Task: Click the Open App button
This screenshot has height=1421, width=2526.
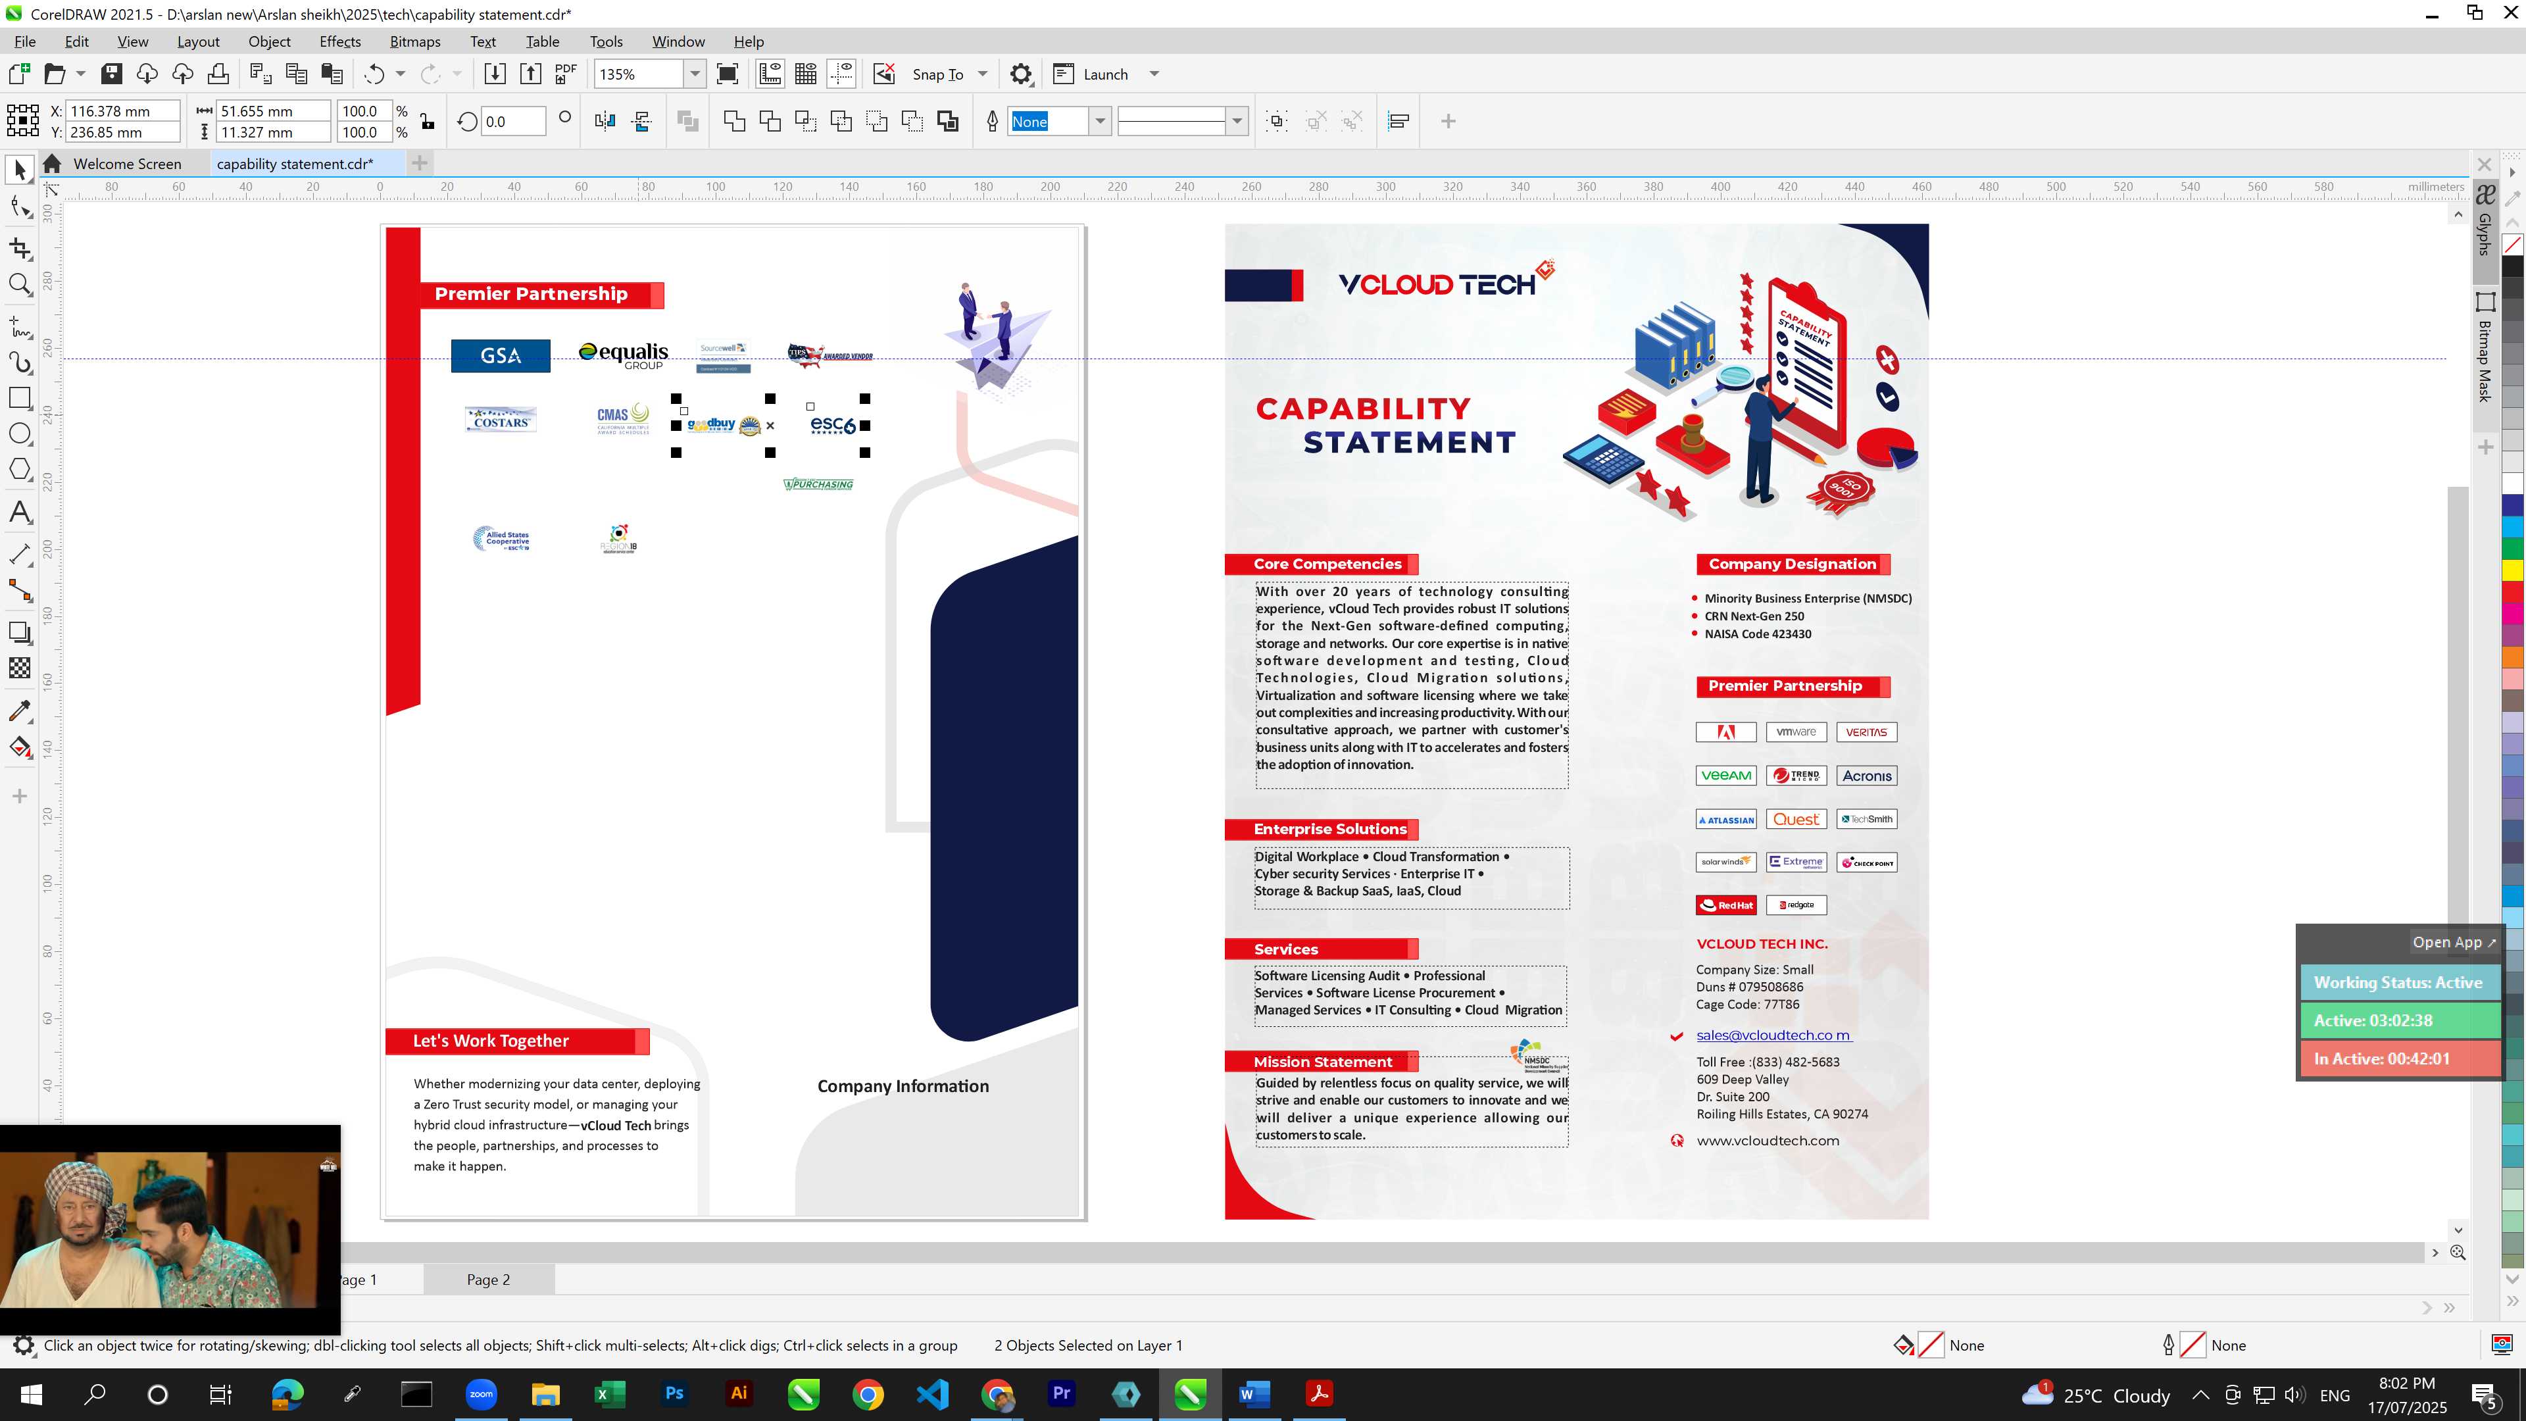Action: point(2454,941)
